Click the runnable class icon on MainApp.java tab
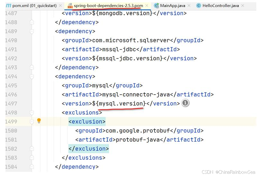Screen dimensions: 264x177 pos(156,5)
